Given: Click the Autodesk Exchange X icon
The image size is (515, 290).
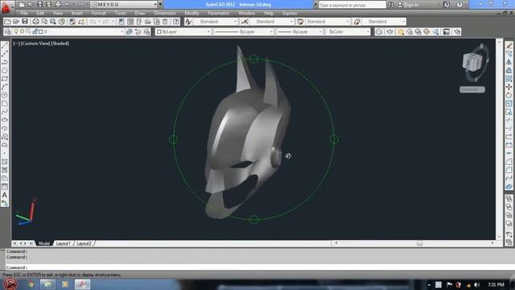Looking at the screenshot, I should [x=447, y=5].
